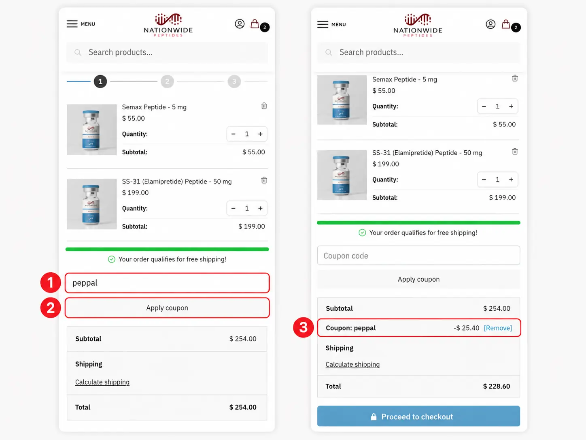Delete SS-31 Peptide with trash icon, right screen
586x440 pixels.
pyautogui.click(x=515, y=152)
